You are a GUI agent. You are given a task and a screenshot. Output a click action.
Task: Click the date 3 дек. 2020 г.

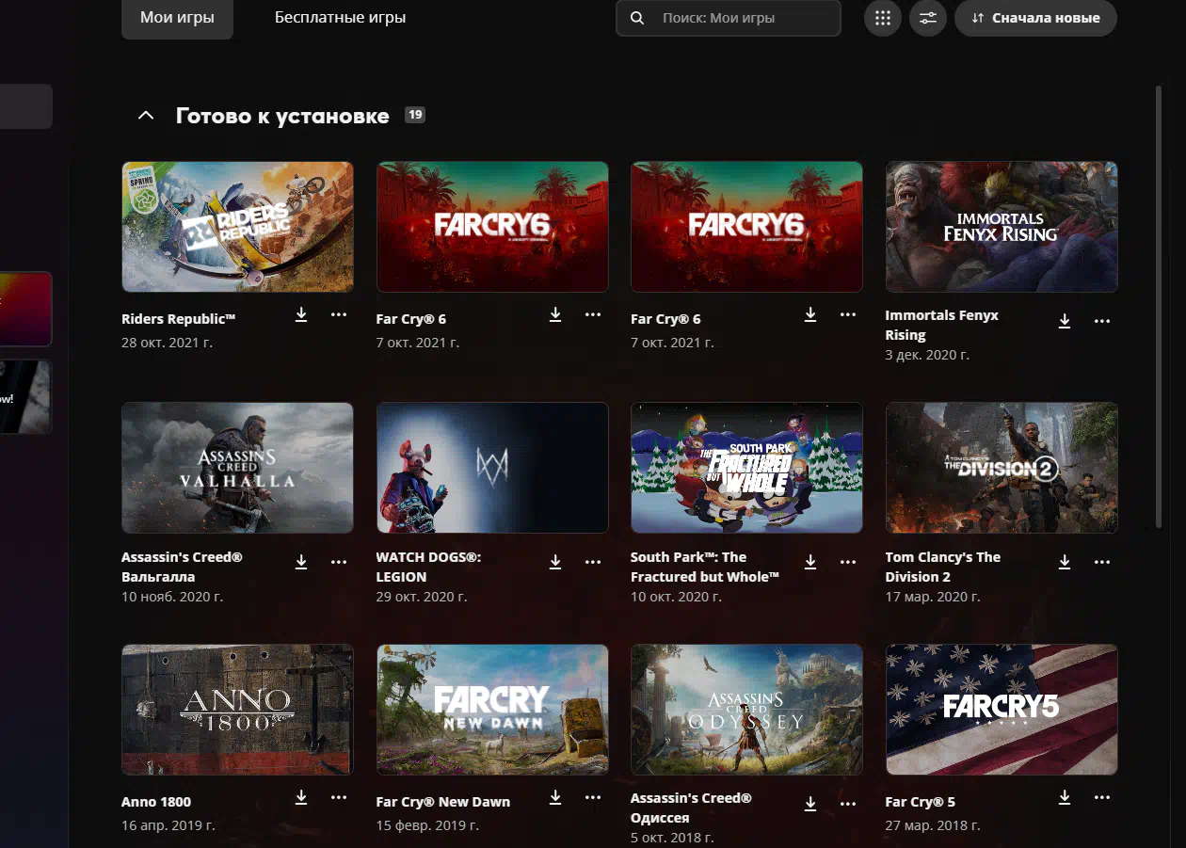[x=927, y=355]
